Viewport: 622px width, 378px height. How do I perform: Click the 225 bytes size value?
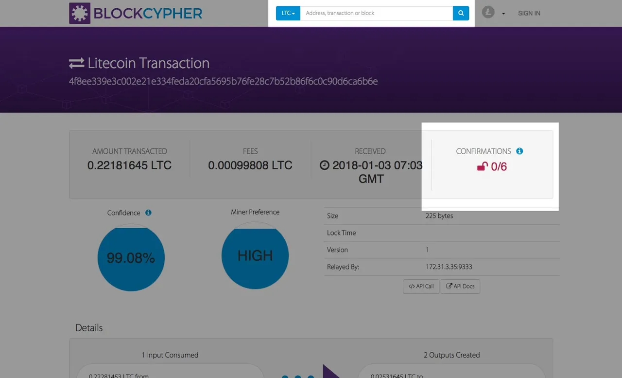439,216
